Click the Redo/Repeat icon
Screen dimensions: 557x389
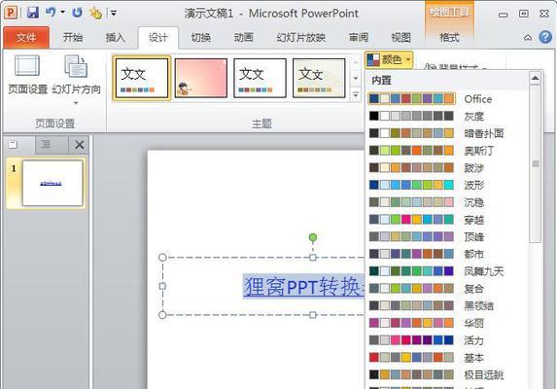click(x=77, y=13)
